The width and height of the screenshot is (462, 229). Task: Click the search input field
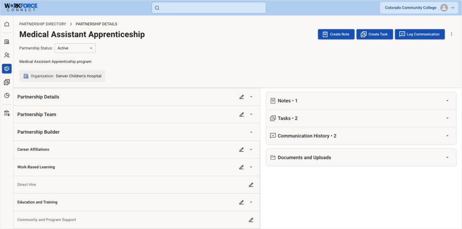(209, 8)
